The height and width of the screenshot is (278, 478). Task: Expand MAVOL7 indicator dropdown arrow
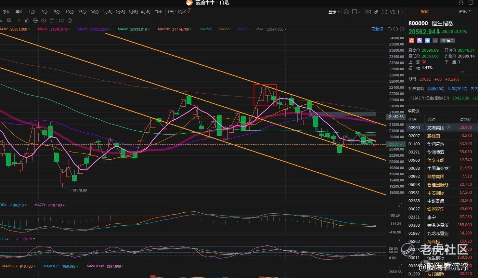tap(78, 266)
